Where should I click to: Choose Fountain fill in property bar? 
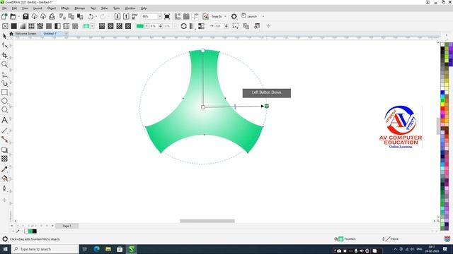[x=23, y=26]
